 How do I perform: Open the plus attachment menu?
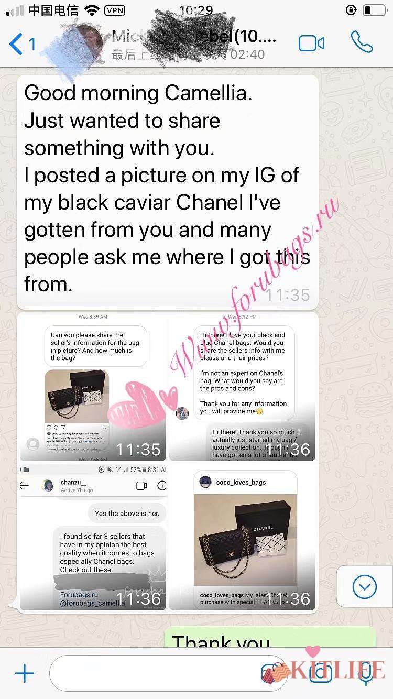click(24, 673)
